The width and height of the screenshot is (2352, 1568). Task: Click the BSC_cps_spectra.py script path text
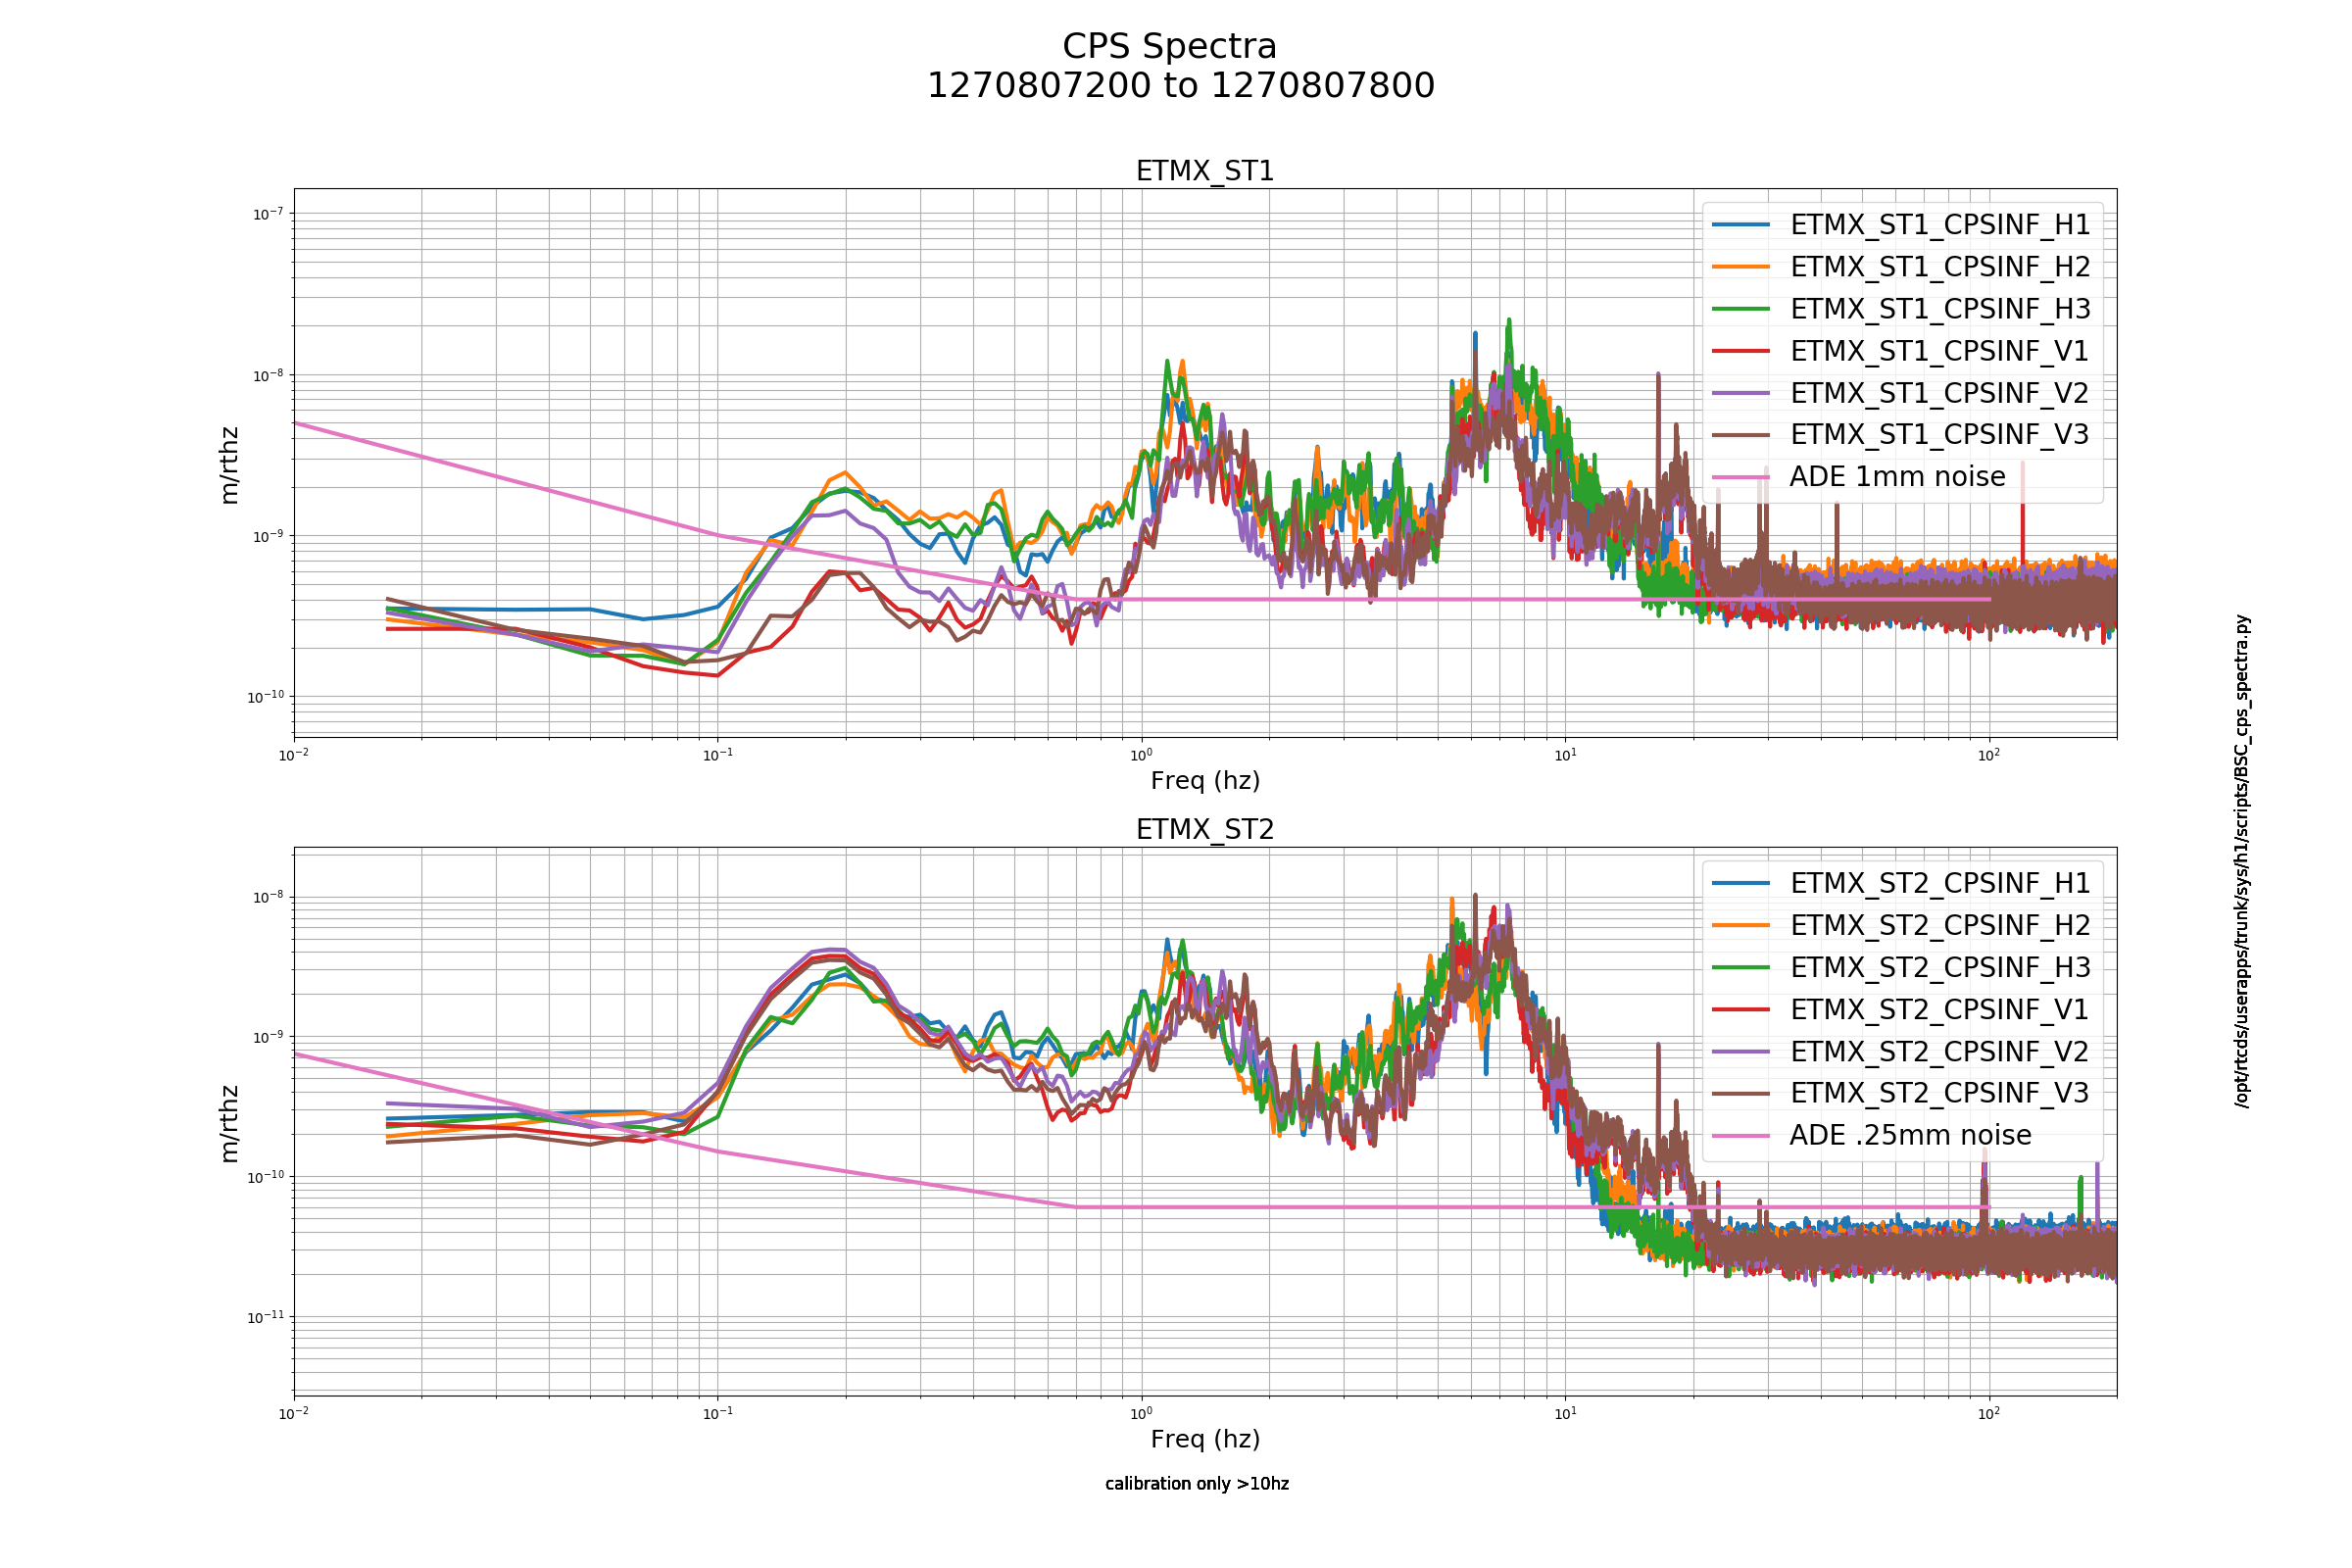tap(2243, 861)
